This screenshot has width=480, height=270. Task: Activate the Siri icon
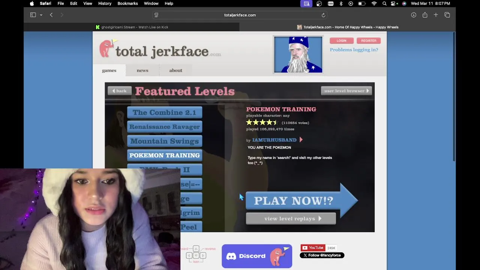(x=404, y=3)
